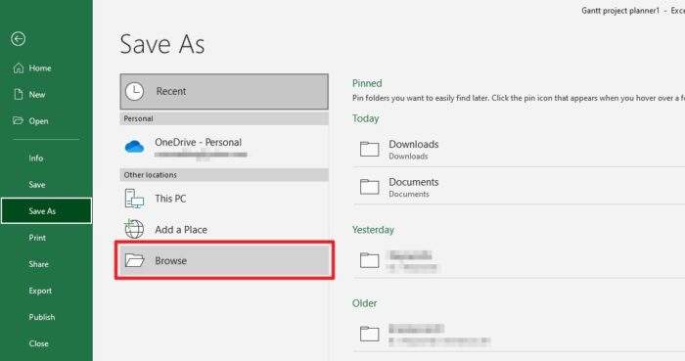Choose This PC location

pos(224,199)
